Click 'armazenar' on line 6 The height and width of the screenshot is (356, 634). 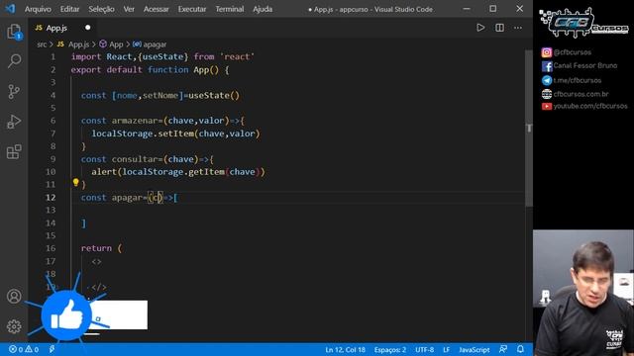pyautogui.click(x=135, y=121)
